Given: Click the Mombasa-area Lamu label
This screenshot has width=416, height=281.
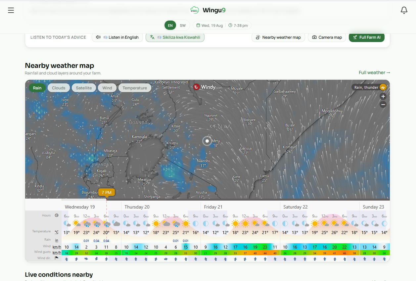Looking at the screenshot, I should pos(264,176).
